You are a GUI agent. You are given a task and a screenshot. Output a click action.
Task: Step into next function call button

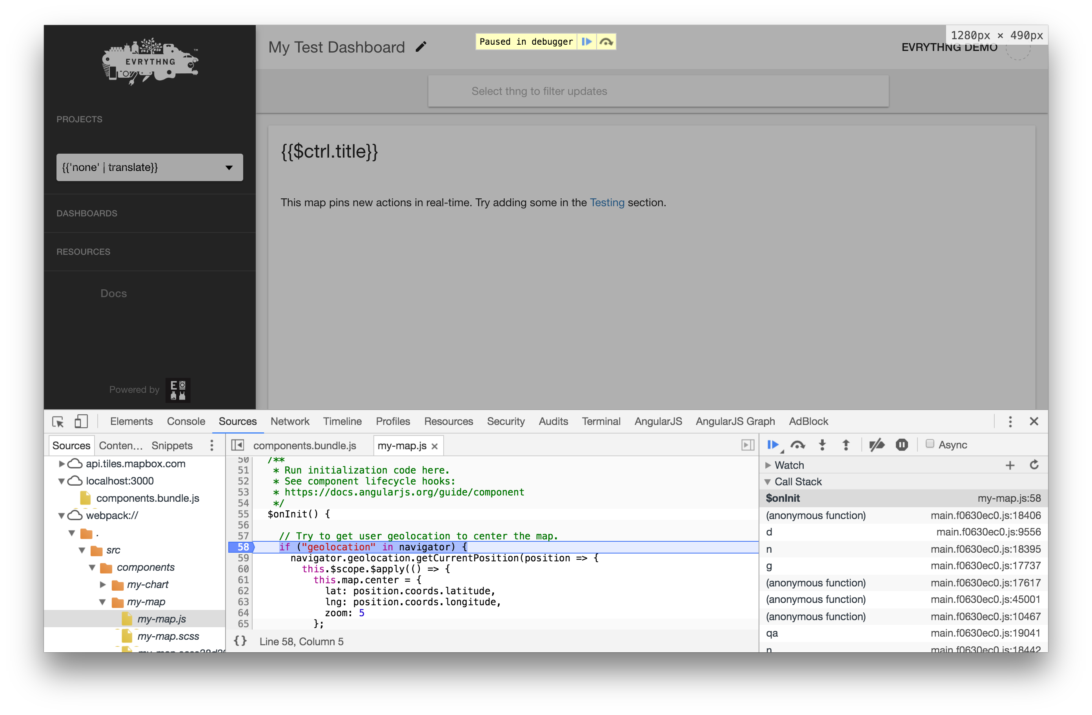pos(822,445)
